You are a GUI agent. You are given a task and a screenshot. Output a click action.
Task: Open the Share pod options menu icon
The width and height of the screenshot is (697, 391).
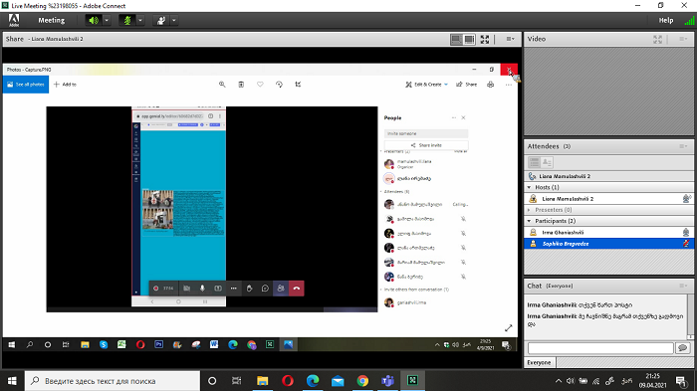[x=510, y=39]
